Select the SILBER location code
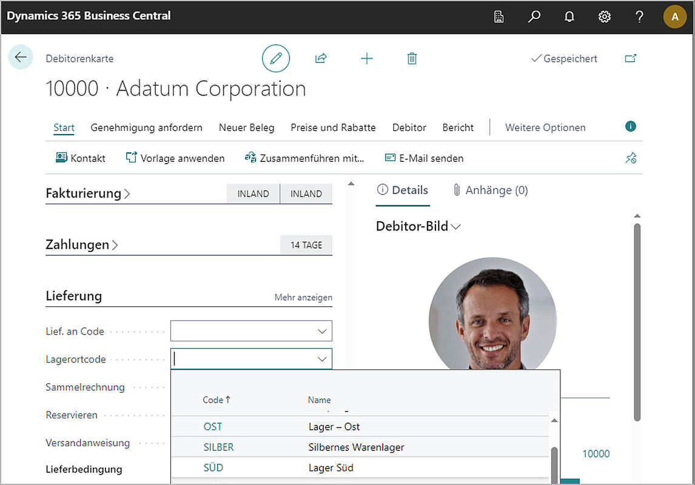The height and width of the screenshot is (485, 695). tap(218, 447)
